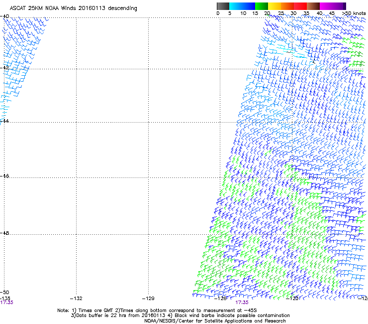368x324 pixels.
Task: Click the legend label '0' under color bar
Action: click(x=218, y=13)
